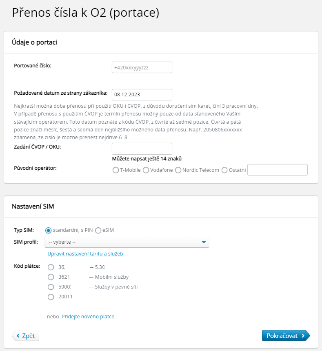This screenshot has height=351, width=322.
Task: Open Upravit nastavení tarifu a služeb link
Action: click(85, 254)
